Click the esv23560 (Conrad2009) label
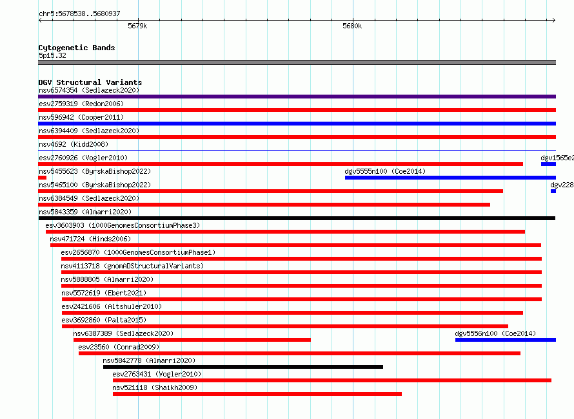The width and height of the screenshot is (574, 419). tap(119, 347)
